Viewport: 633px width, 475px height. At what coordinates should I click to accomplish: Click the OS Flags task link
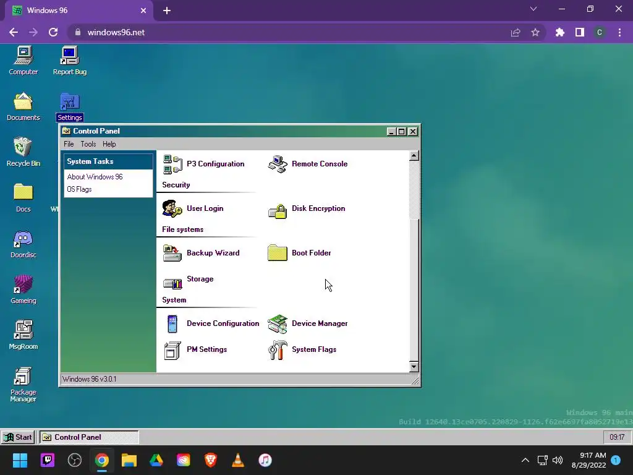[x=79, y=189]
